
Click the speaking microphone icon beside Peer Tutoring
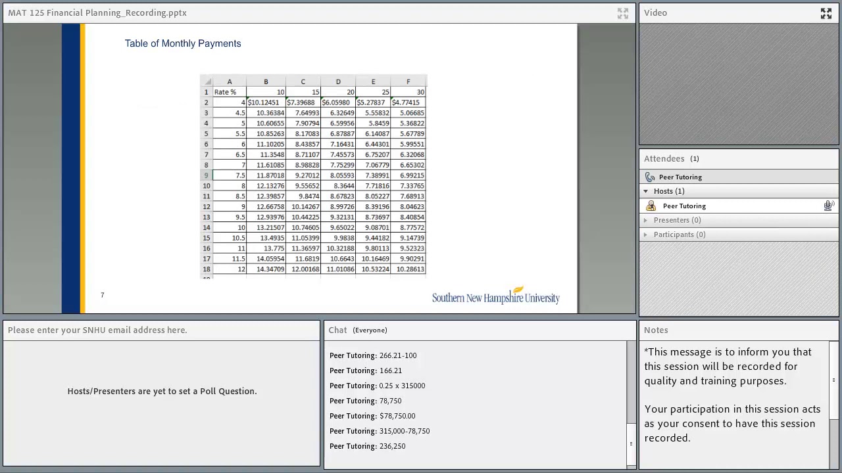828,206
